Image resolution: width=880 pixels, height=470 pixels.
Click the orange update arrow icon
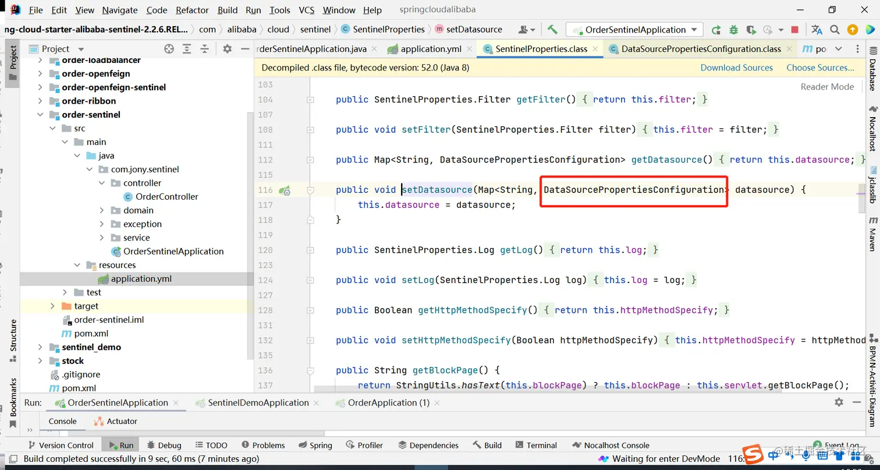click(853, 30)
